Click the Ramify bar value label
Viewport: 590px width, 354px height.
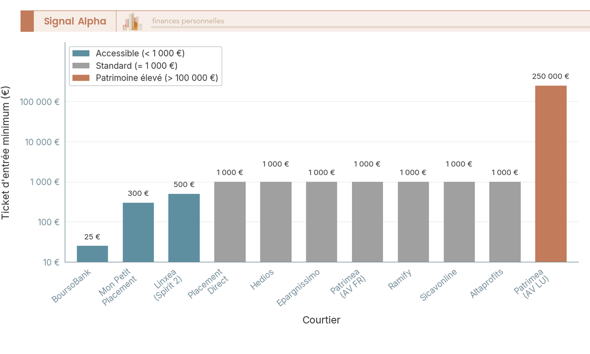pos(413,172)
